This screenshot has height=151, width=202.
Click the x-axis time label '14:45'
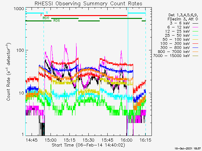pyautogui.click(x=32, y=140)
